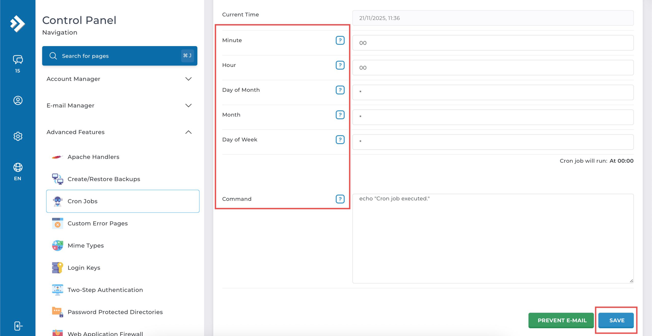Go to Two-Step Authentication page
The image size is (652, 336).
[x=105, y=290]
